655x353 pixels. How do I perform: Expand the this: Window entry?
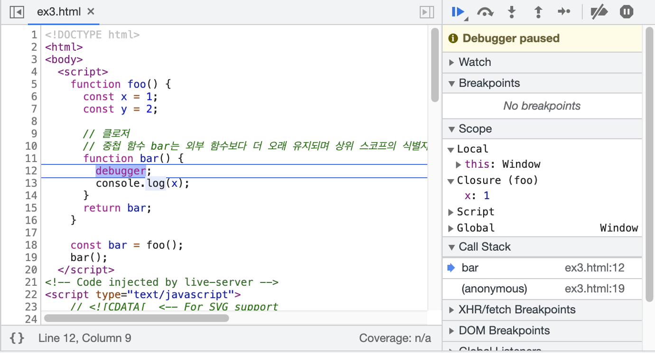point(458,164)
